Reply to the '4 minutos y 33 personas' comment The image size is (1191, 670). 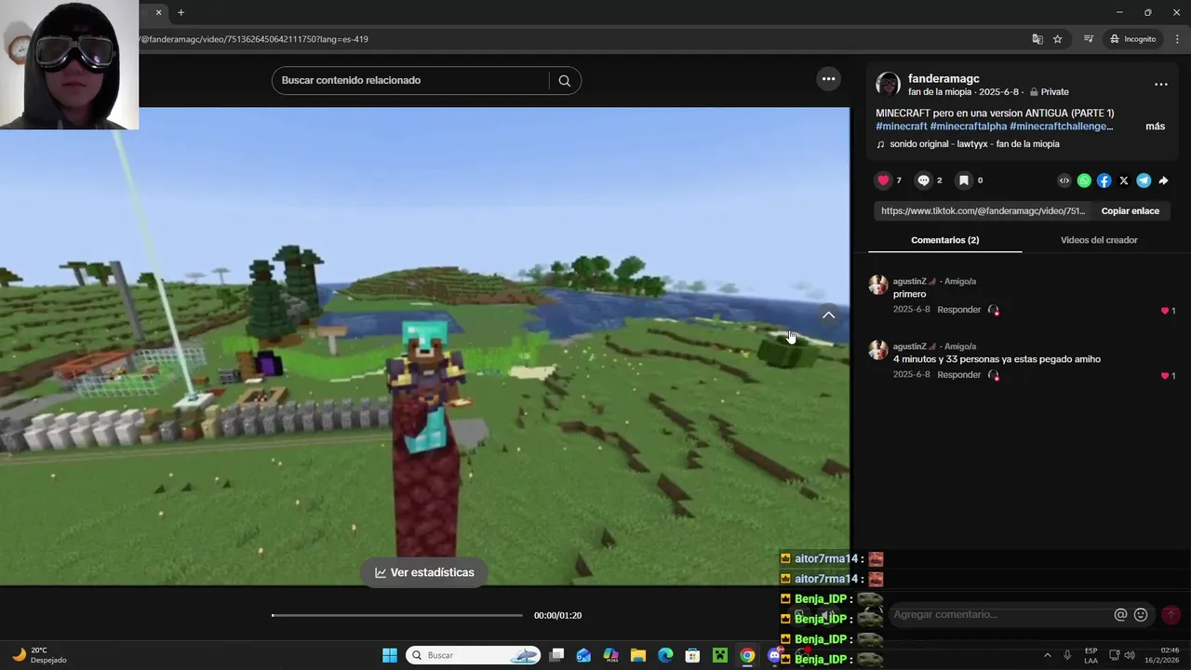959,375
